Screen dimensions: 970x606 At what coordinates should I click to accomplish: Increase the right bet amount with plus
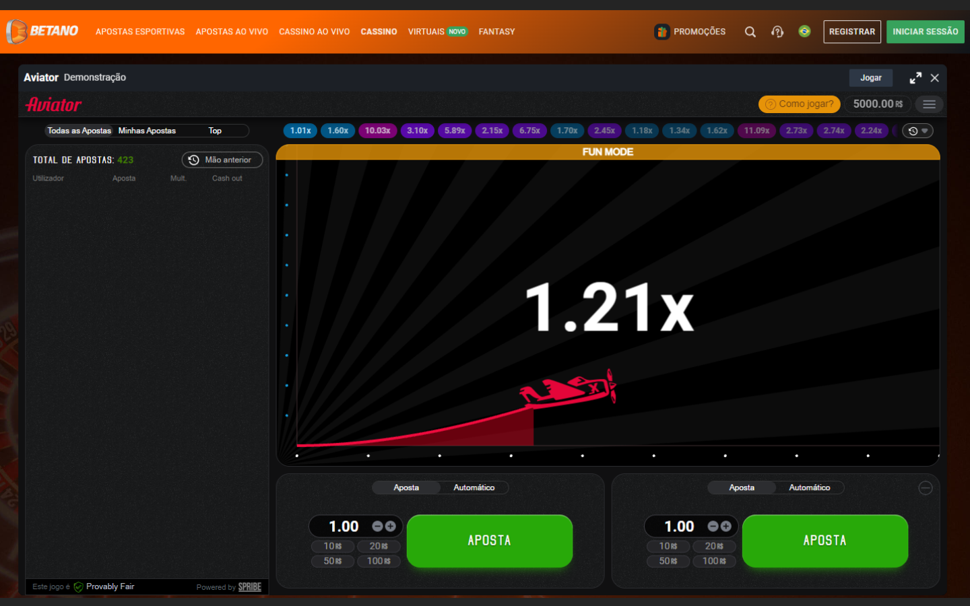click(x=725, y=527)
